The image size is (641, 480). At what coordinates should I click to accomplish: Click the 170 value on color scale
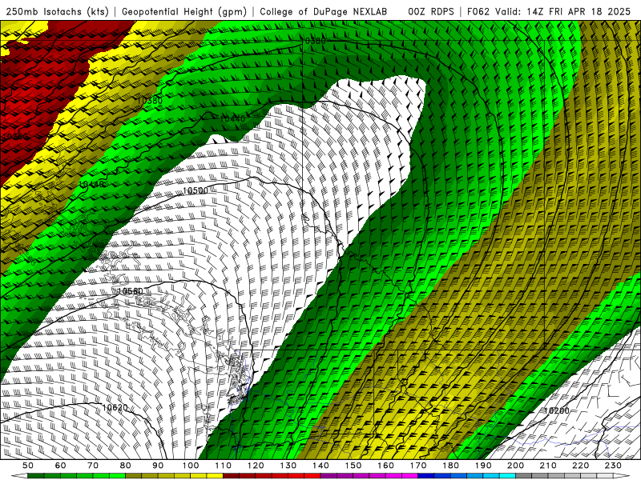coord(418,466)
